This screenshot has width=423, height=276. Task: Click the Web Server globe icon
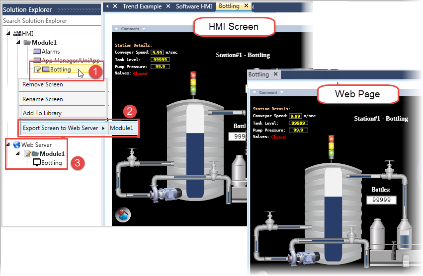[17, 145]
